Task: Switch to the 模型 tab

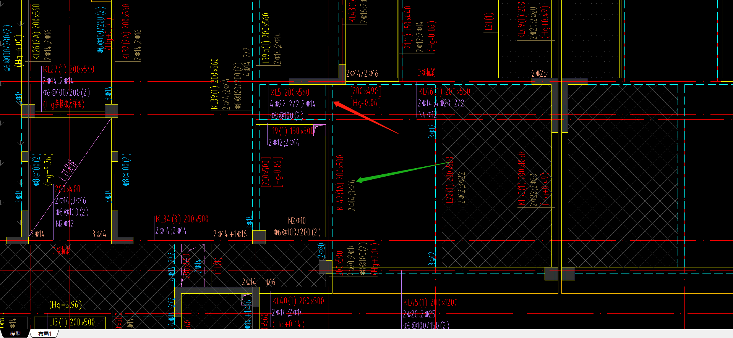Action: [x=15, y=334]
